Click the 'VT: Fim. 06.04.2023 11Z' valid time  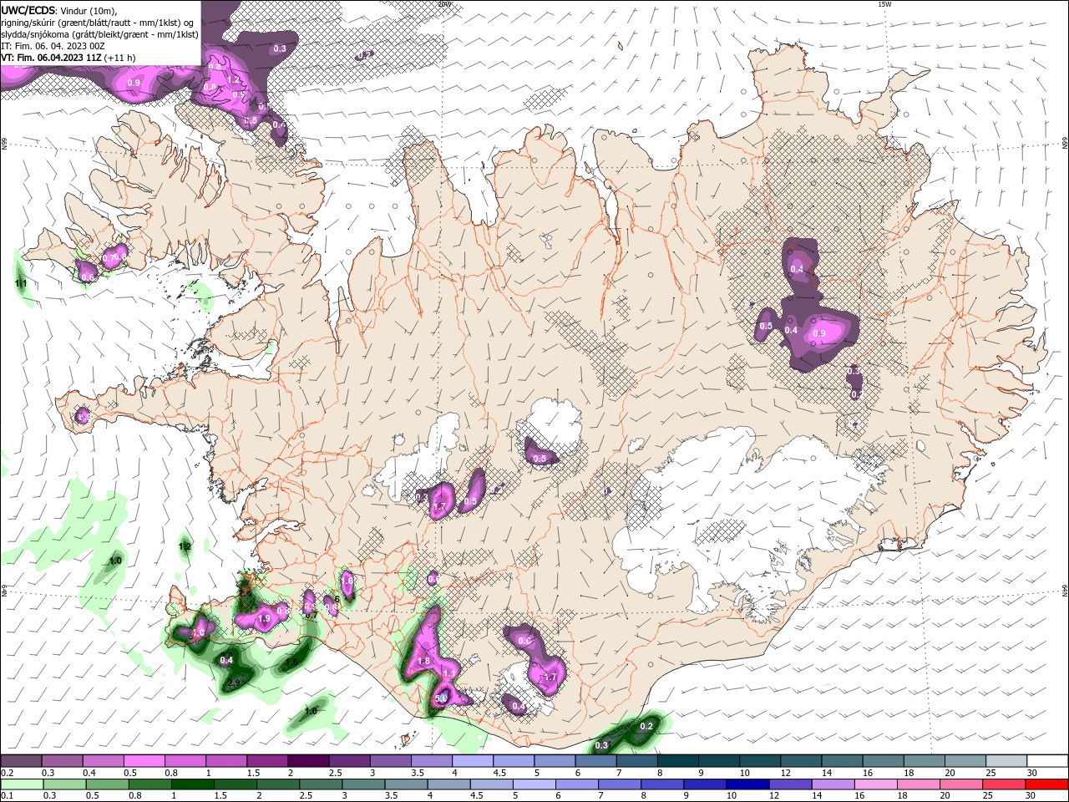[51, 58]
